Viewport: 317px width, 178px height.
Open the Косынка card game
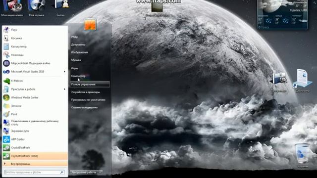tap(35, 38)
